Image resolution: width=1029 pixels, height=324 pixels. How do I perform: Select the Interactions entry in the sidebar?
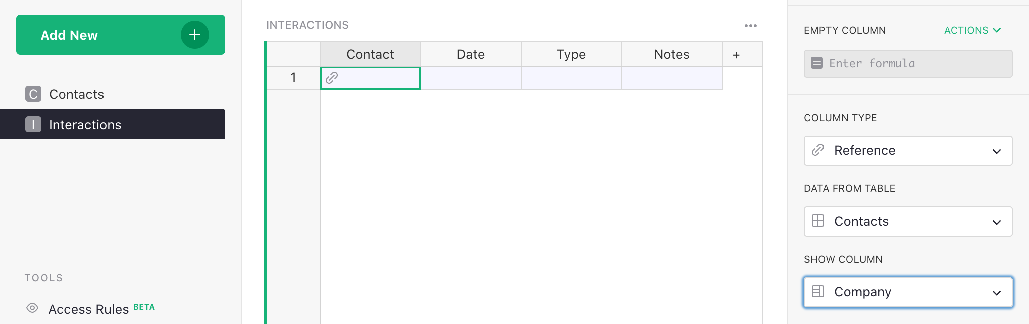(x=85, y=124)
